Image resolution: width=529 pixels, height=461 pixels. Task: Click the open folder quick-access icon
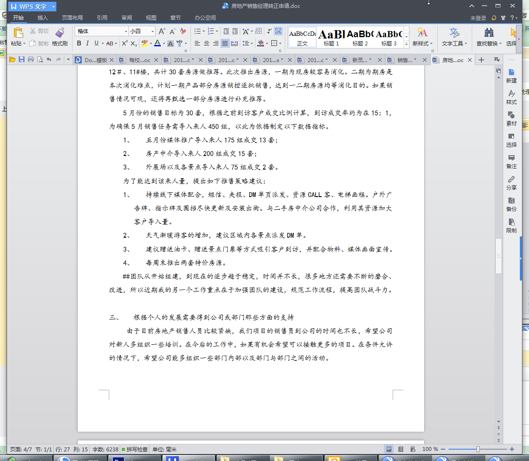click(12, 59)
